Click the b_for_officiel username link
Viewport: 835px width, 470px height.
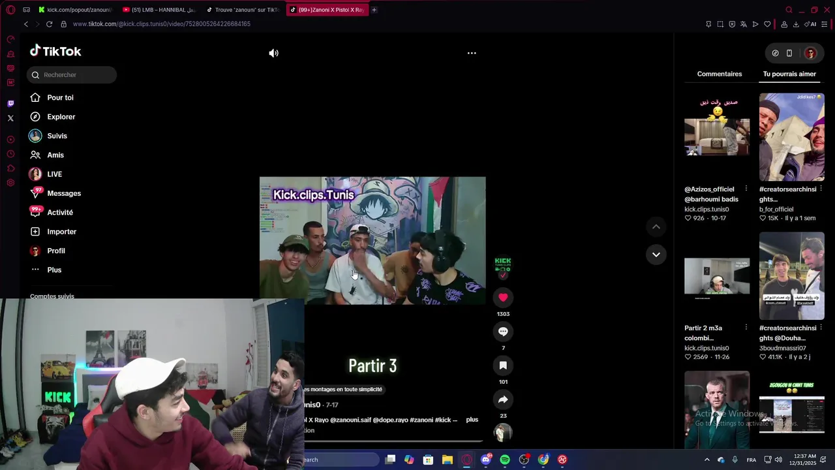coord(776,210)
